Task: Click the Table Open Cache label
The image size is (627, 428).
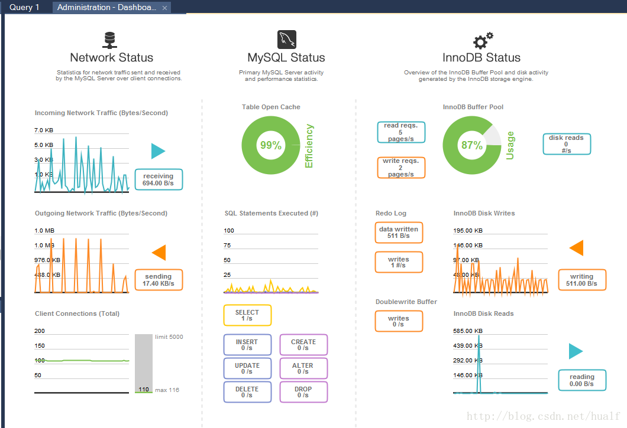Action: (x=271, y=107)
